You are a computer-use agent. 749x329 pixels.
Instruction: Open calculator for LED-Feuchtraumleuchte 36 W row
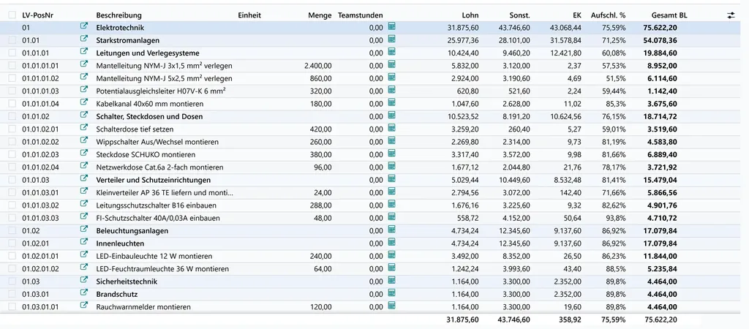pyautogui.click(x=392, y=268)
